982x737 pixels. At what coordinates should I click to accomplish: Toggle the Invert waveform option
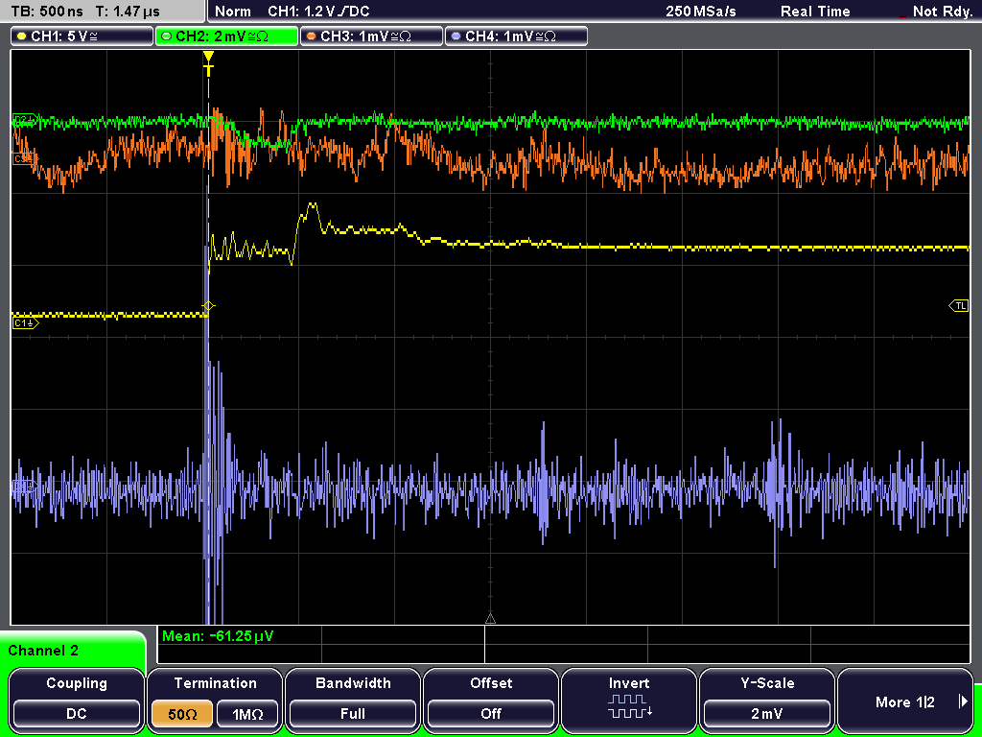click(629, 700)
